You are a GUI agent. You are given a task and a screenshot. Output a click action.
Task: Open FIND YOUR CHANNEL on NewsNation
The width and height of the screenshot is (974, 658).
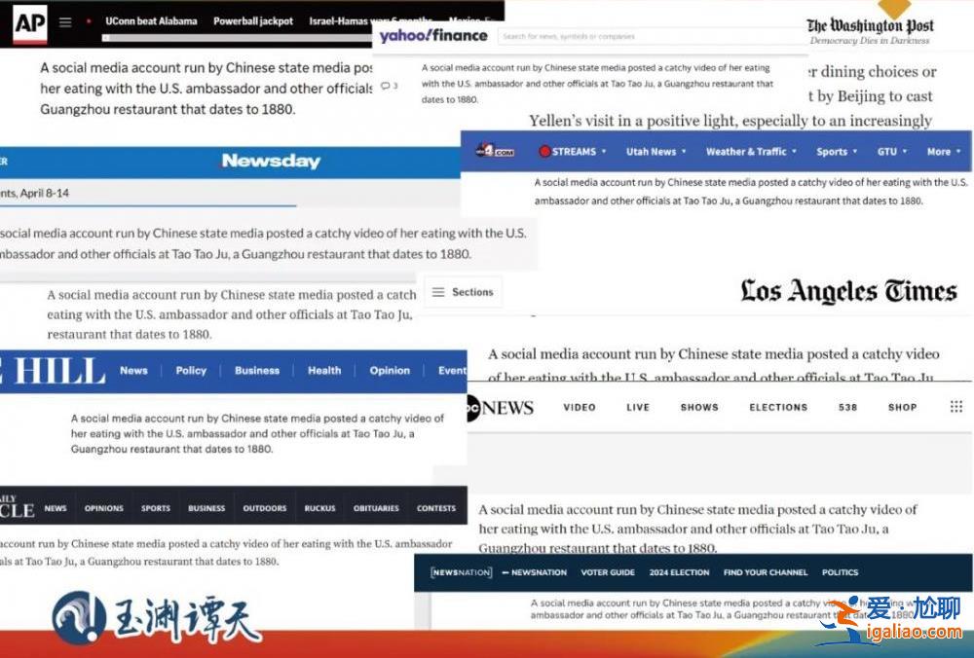point(766,572)
